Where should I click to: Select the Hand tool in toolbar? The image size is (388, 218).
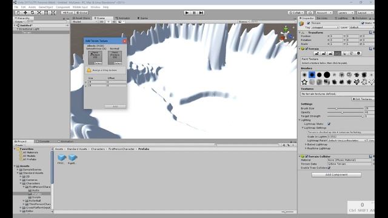coord(18,13)
